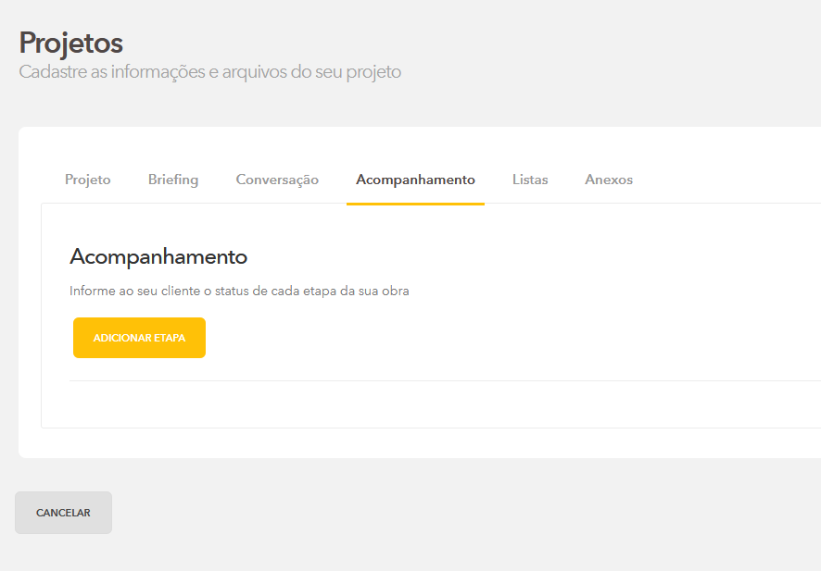Click the subtitle starting with Cadastre as informações
Image resolution: width=821 pixels, height=571 pixels.
(210, 72)
